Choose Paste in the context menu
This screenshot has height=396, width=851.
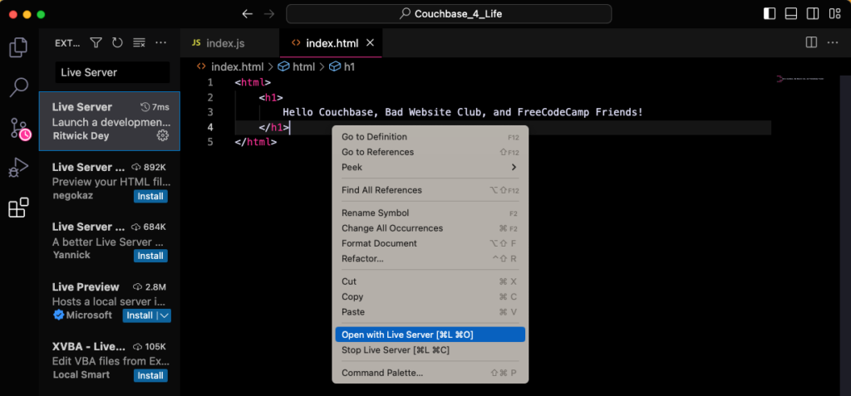point(430,311)
